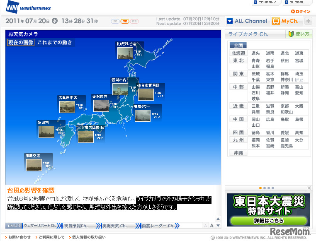Open the 大分 live camera link
The image size is (316, 241).
coord(299,140)
